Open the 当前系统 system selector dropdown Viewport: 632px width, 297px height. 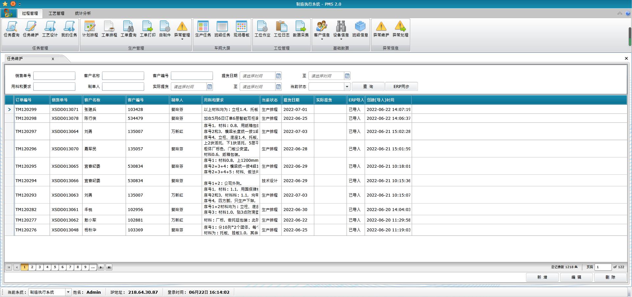tap(68, 292)
